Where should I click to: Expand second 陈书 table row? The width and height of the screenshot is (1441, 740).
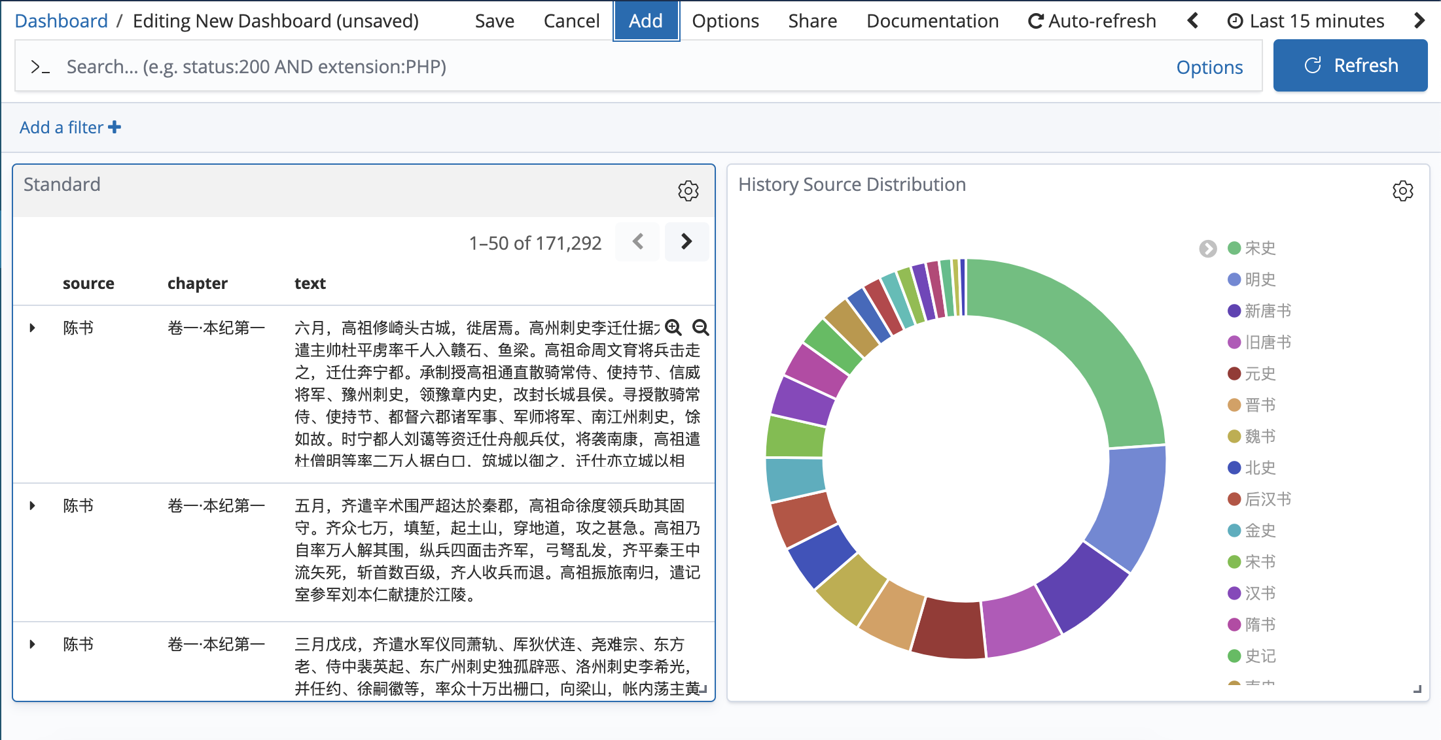pyautogui.click(x=32, y=505)
